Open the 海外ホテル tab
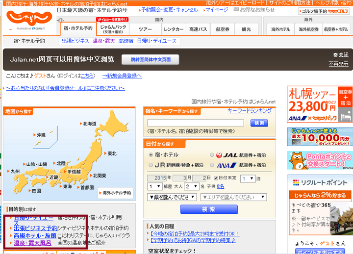Screen dimensions: 353x254 click(280, 29)
